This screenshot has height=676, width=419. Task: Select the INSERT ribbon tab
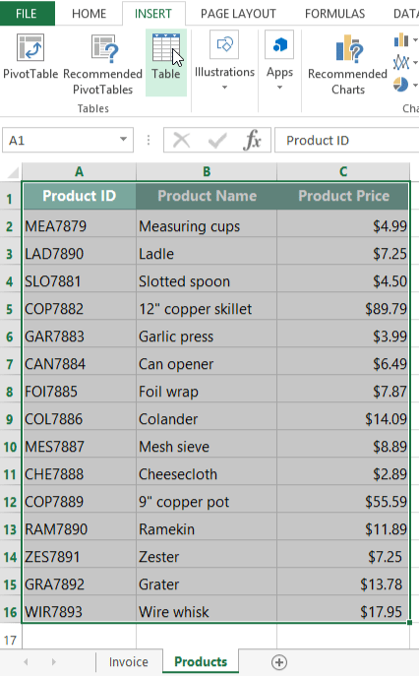click(x=153, y=14)
